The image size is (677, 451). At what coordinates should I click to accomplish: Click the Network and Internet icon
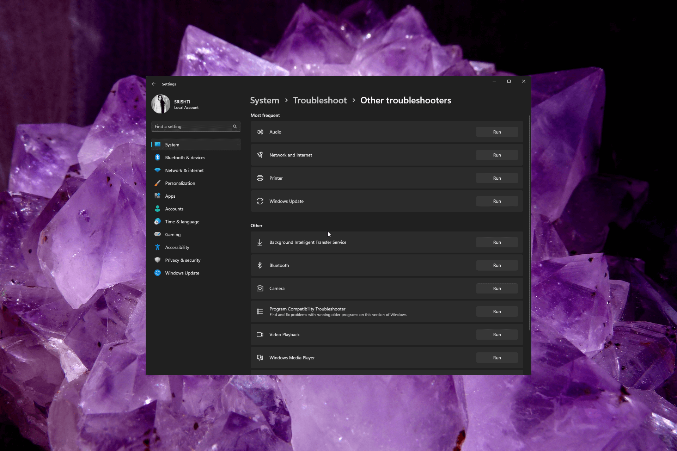click(260, 155)
